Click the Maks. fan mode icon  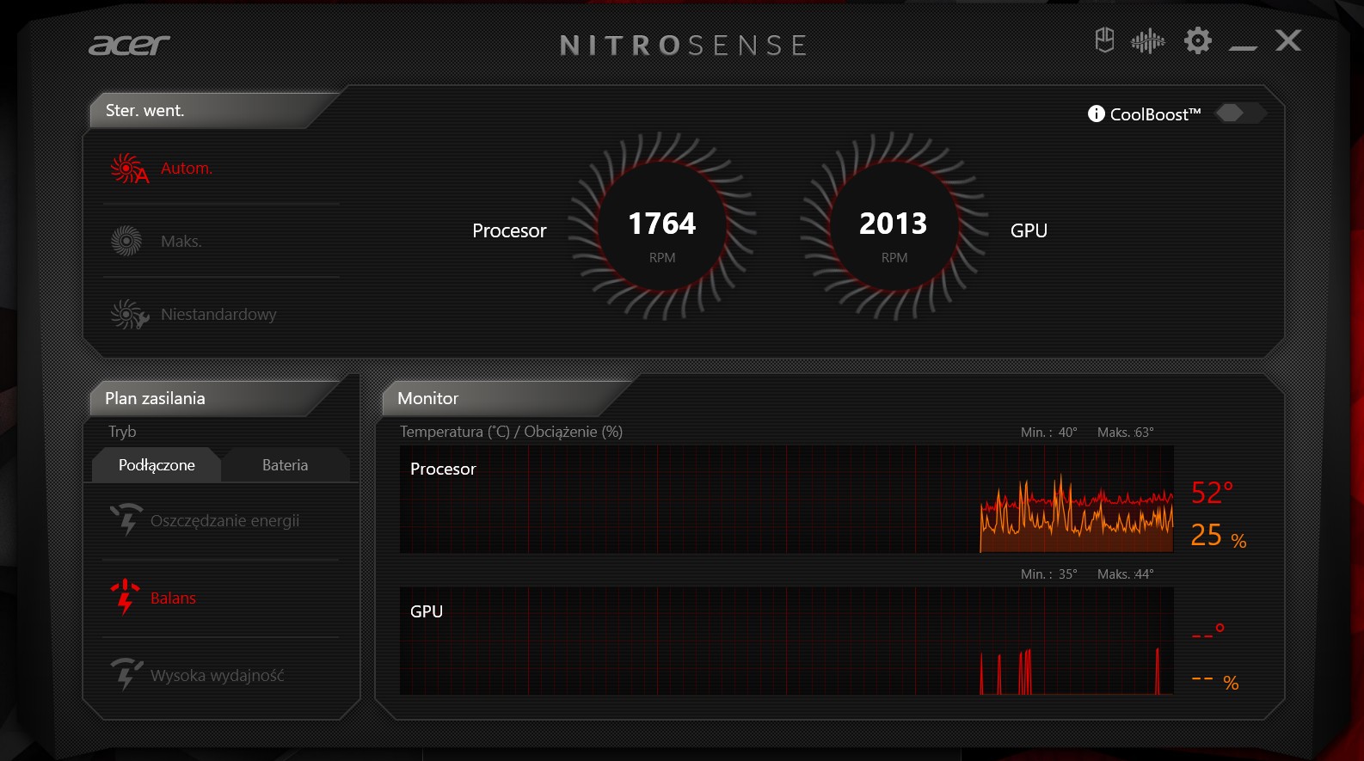[126, 241]
